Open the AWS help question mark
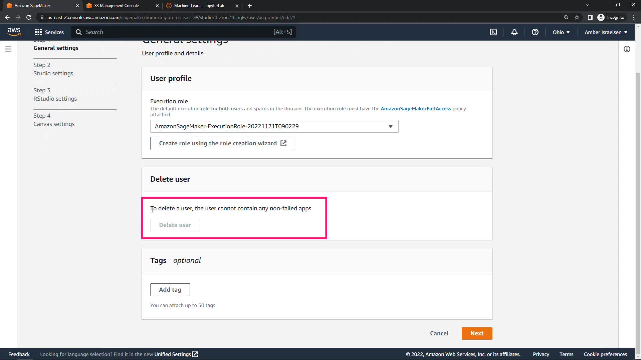 [535, 32]
